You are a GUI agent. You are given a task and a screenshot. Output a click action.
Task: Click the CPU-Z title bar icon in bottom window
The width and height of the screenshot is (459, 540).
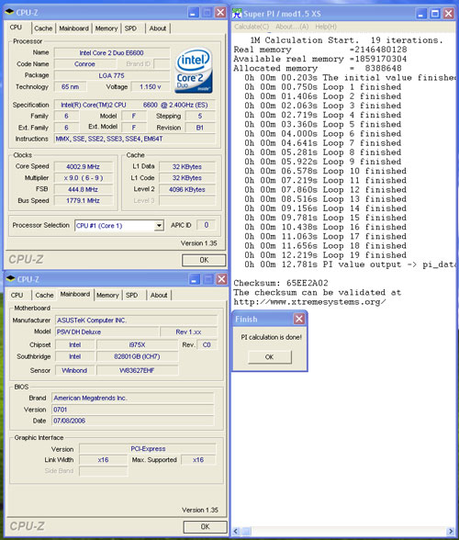[10, 278]
